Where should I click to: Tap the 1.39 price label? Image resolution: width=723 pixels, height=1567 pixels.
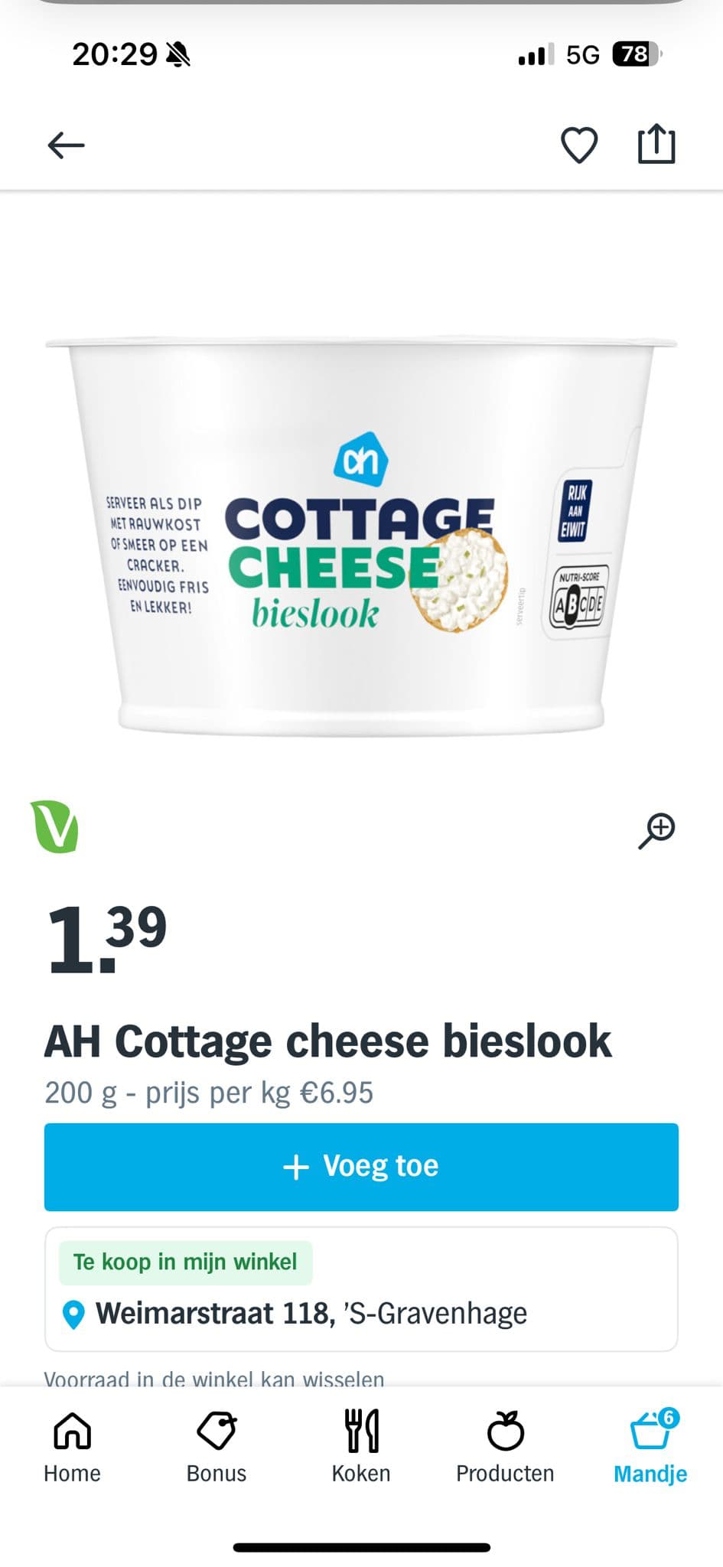106,938
